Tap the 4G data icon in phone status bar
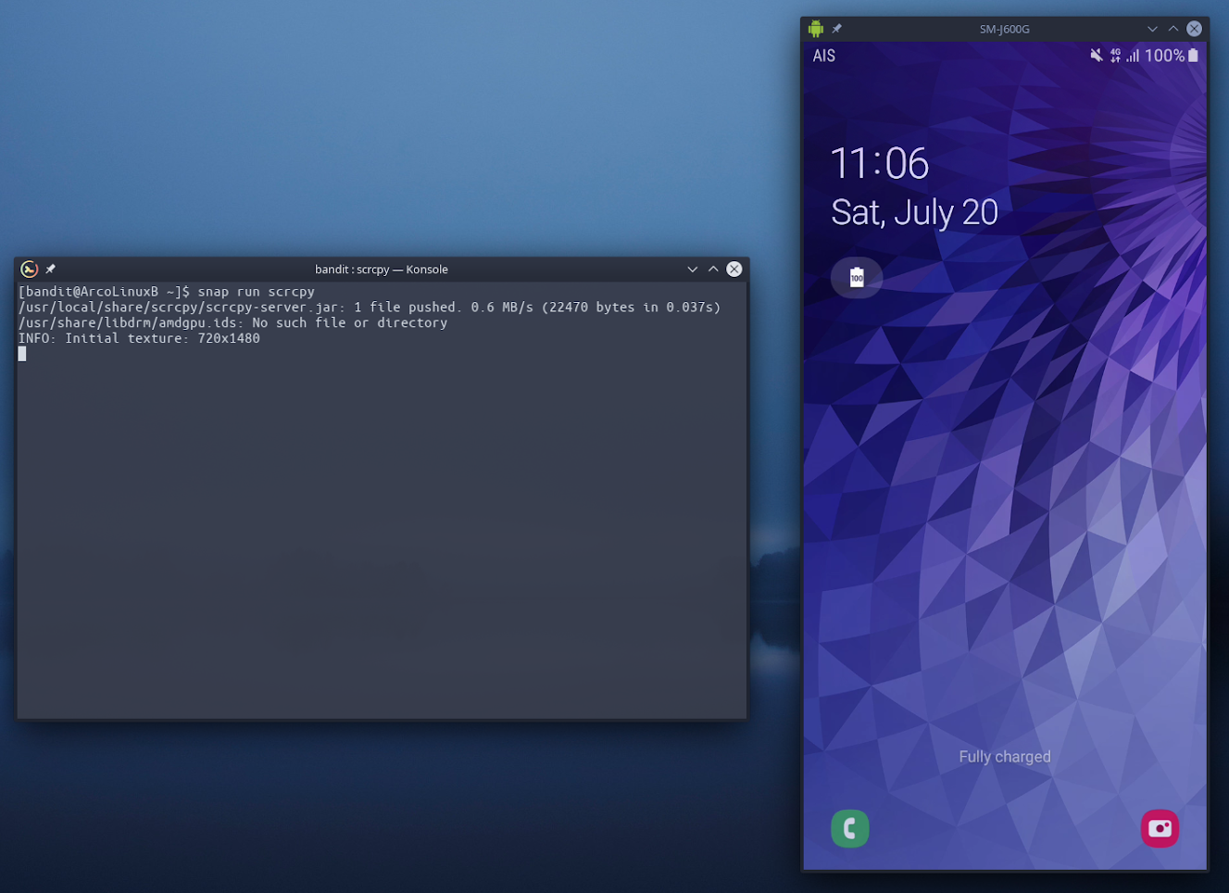 click(1115, 56)
